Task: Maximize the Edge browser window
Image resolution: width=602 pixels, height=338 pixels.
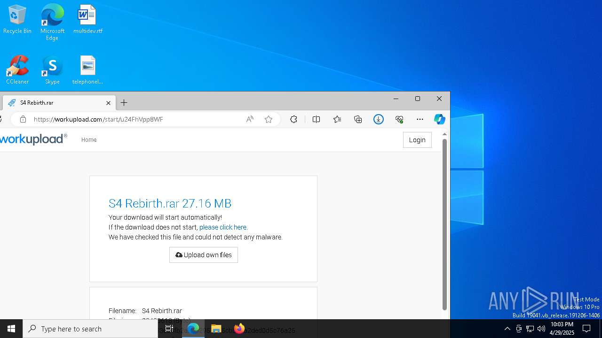Action: coord(417,99)
